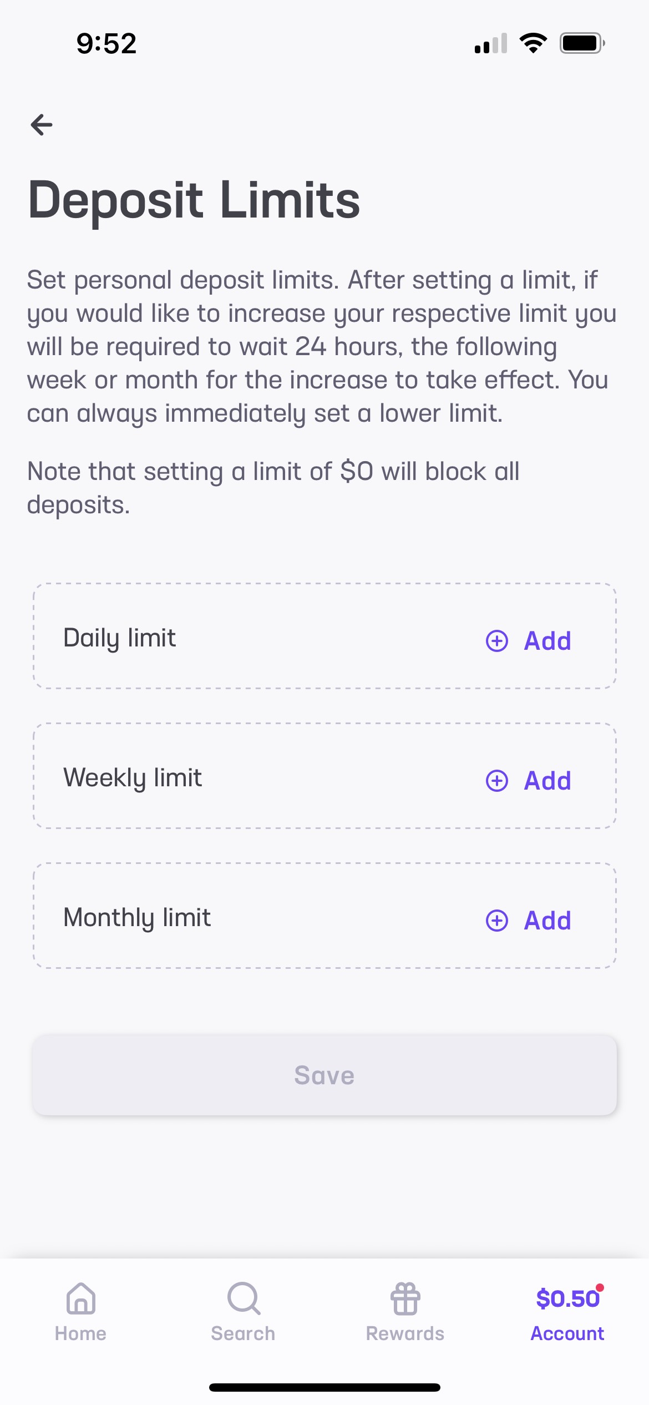649x1405 pixels.
Task: Open the Search tab label
Action: [x=244, y=1333]
